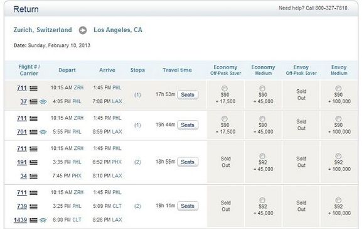Select Economy Medium for the 19h 44m itinerary
364x229 pixels.
coord(262,119)
